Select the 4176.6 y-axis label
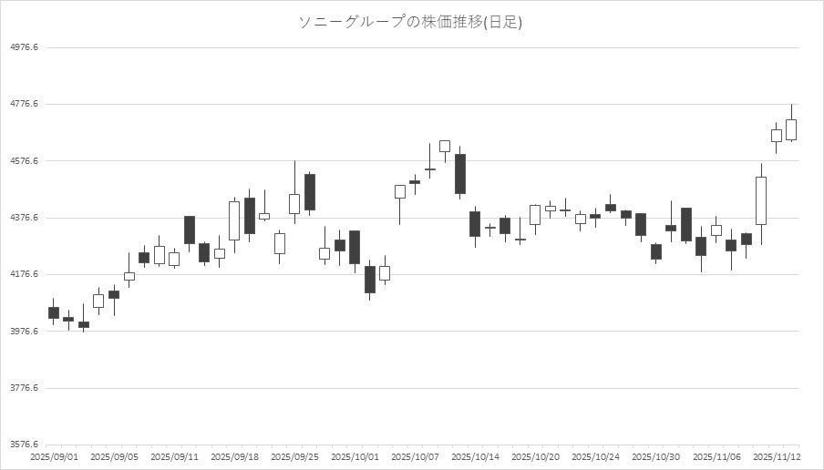 23,274
